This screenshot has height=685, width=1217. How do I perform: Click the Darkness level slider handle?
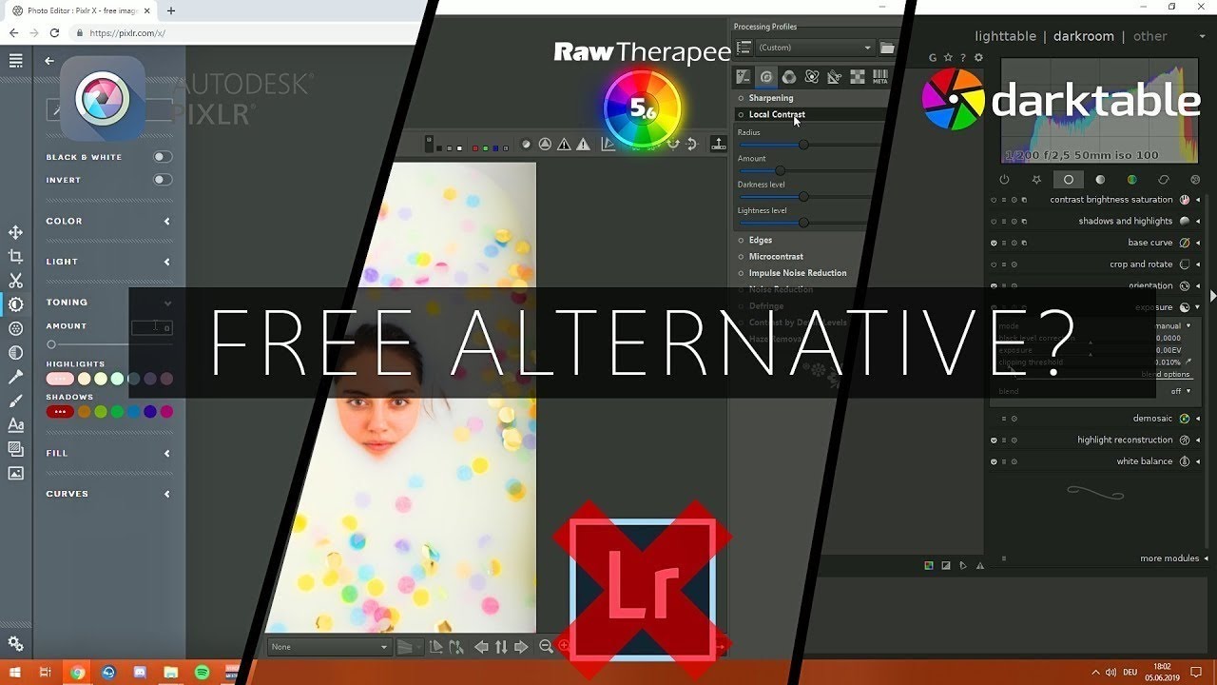803,197
